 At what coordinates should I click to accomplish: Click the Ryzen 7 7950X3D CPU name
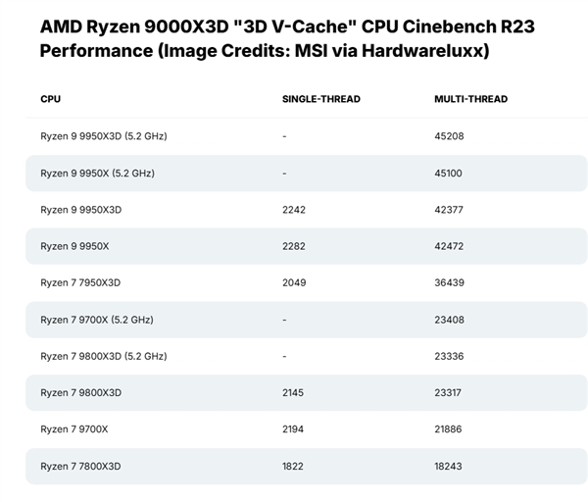[80, 282]
